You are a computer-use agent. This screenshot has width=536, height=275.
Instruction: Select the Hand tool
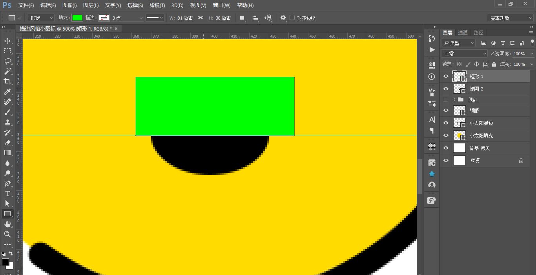tap(7, 224)
